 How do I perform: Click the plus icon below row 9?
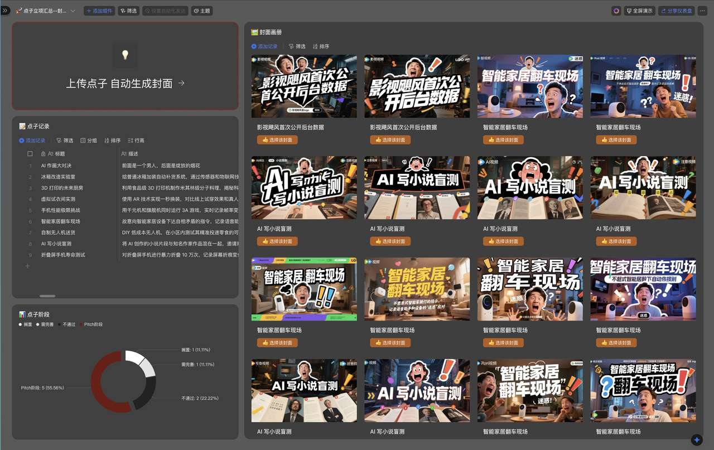pos(27,266)
